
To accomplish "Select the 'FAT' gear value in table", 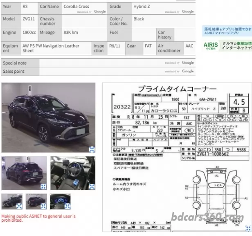I will [x=148, y=46].
